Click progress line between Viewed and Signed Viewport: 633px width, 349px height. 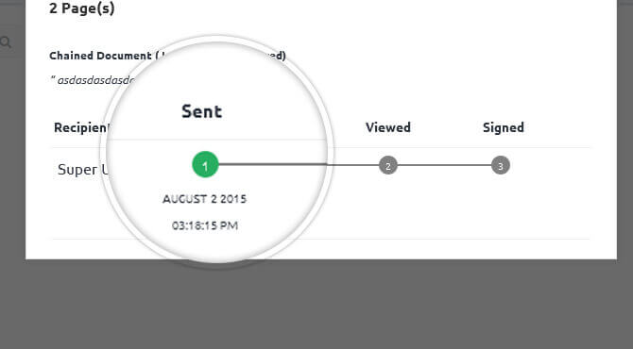444,165
